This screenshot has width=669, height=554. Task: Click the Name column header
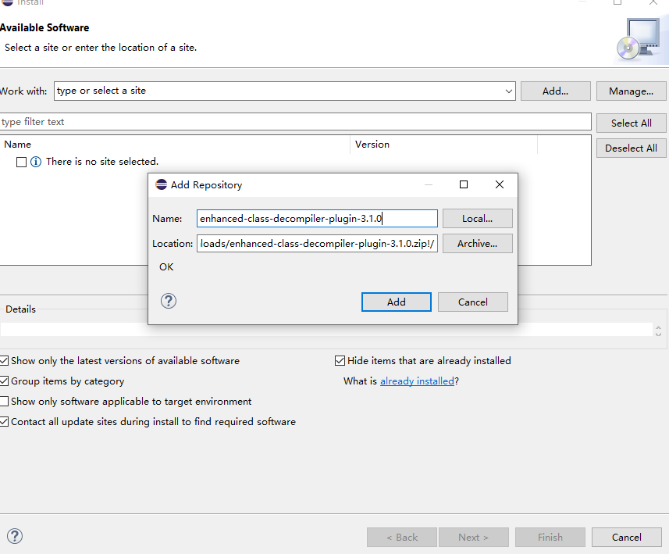point(18,145)
